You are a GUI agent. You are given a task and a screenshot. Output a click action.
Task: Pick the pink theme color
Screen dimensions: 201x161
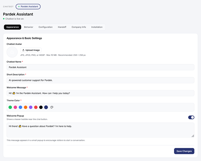click(15, 107)
